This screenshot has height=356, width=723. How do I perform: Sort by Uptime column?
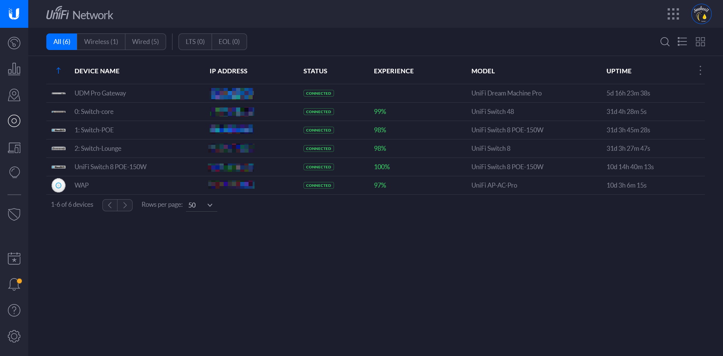coord(619,71)
